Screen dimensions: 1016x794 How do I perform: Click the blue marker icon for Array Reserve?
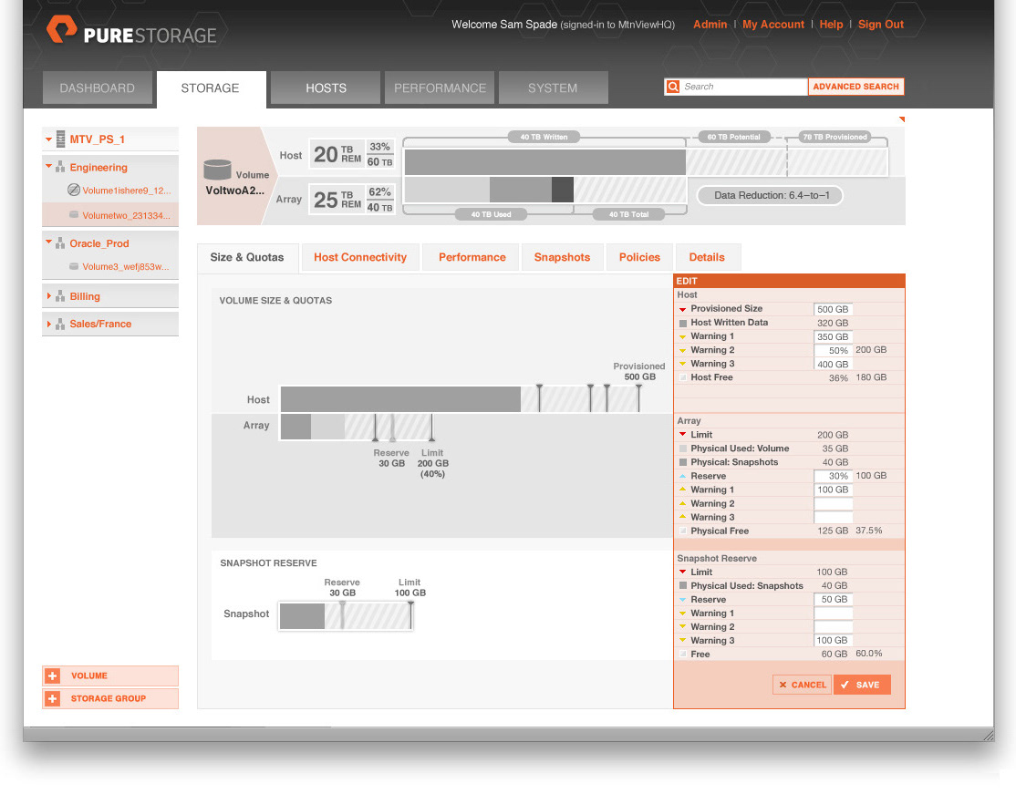(682, 476)
